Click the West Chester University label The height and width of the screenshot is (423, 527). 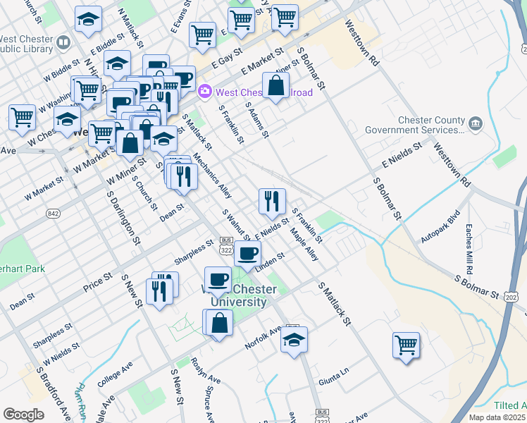(x=239, y=295)
